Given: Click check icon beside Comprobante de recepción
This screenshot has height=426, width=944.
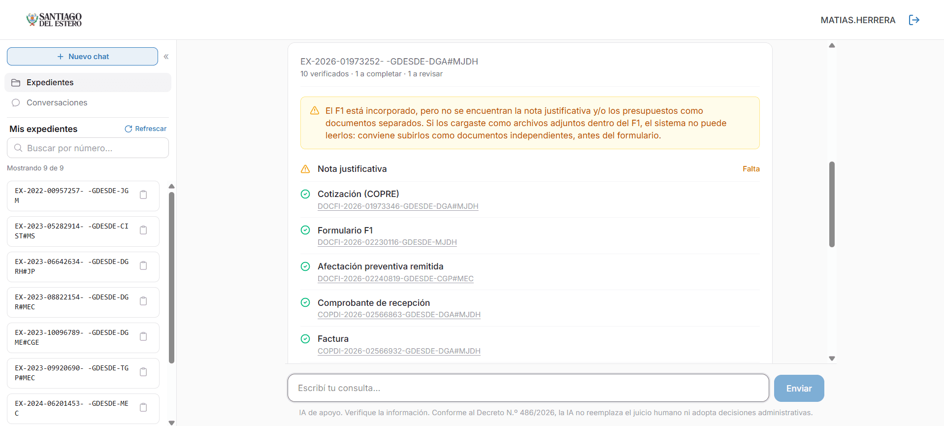Looking at the screenshot, I should pyautogui.click(x=305, y=302).
